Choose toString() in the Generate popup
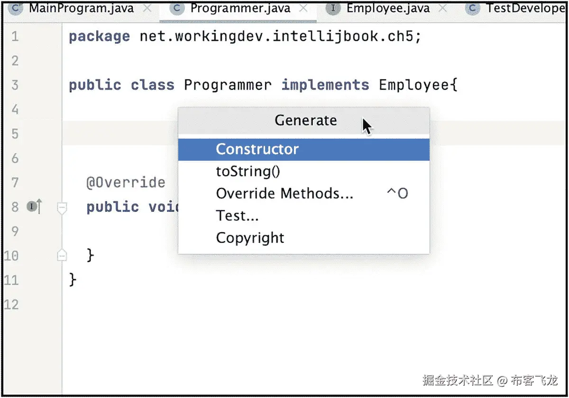569x398 pixels. tap(248, 171)
